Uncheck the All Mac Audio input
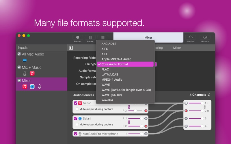 click(x=19, y=54)
